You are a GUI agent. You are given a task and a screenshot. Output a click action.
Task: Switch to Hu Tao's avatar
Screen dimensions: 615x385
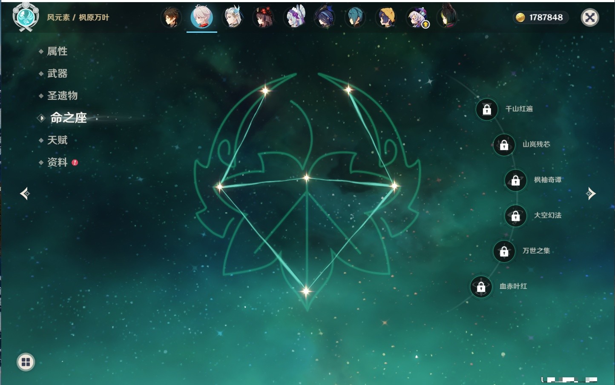(x=264, y=17)
